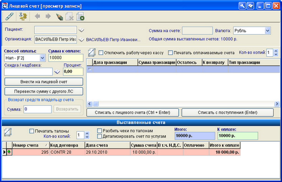Click the Пациент input field
The image size is (282, 182).
(x=55, y=30)
